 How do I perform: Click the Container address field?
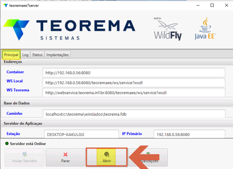(x=134, y=73)
